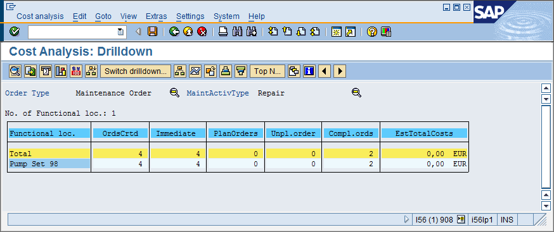Open the command field history dropdown
The height and width of the screenshot is (232, 554).
[120, 32]
